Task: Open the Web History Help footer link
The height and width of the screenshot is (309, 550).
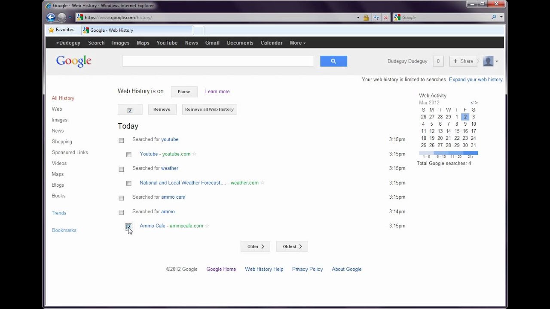Action: [264, 269]
